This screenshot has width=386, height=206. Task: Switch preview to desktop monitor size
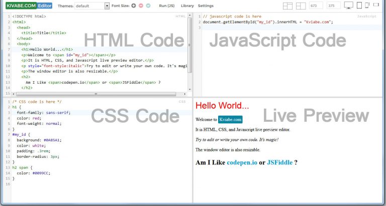(x=349, y=5)
